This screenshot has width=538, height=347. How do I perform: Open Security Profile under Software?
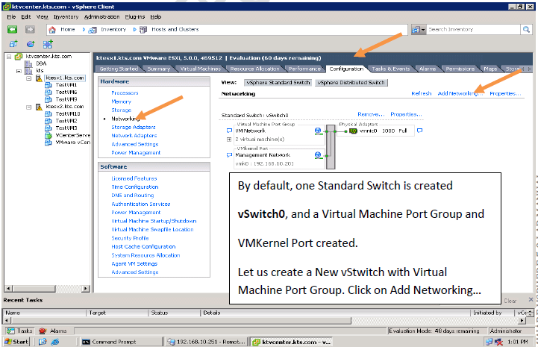point(130,238)
